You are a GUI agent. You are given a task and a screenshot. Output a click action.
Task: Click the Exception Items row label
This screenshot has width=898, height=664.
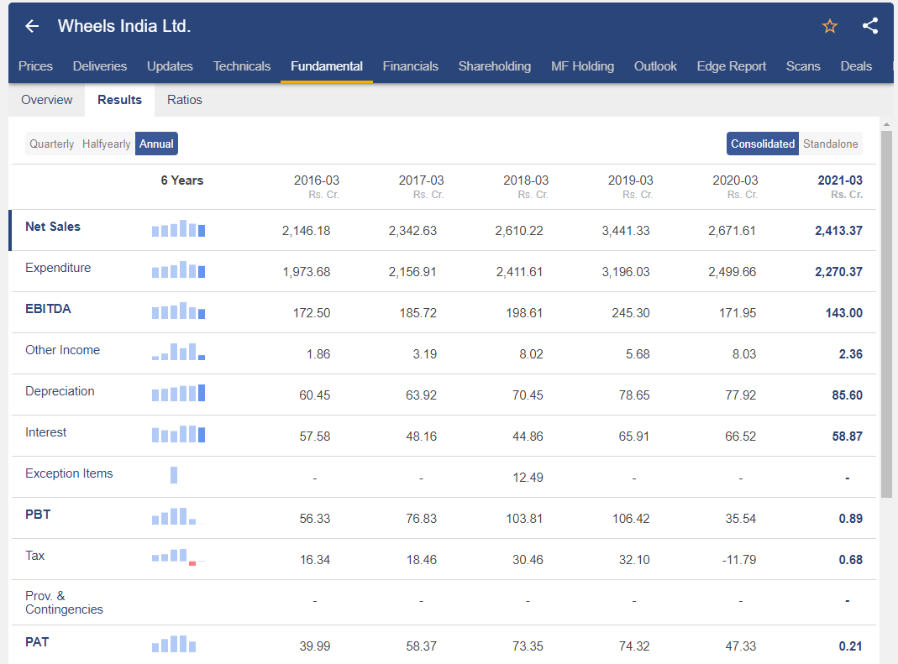(x=69, y=473)
